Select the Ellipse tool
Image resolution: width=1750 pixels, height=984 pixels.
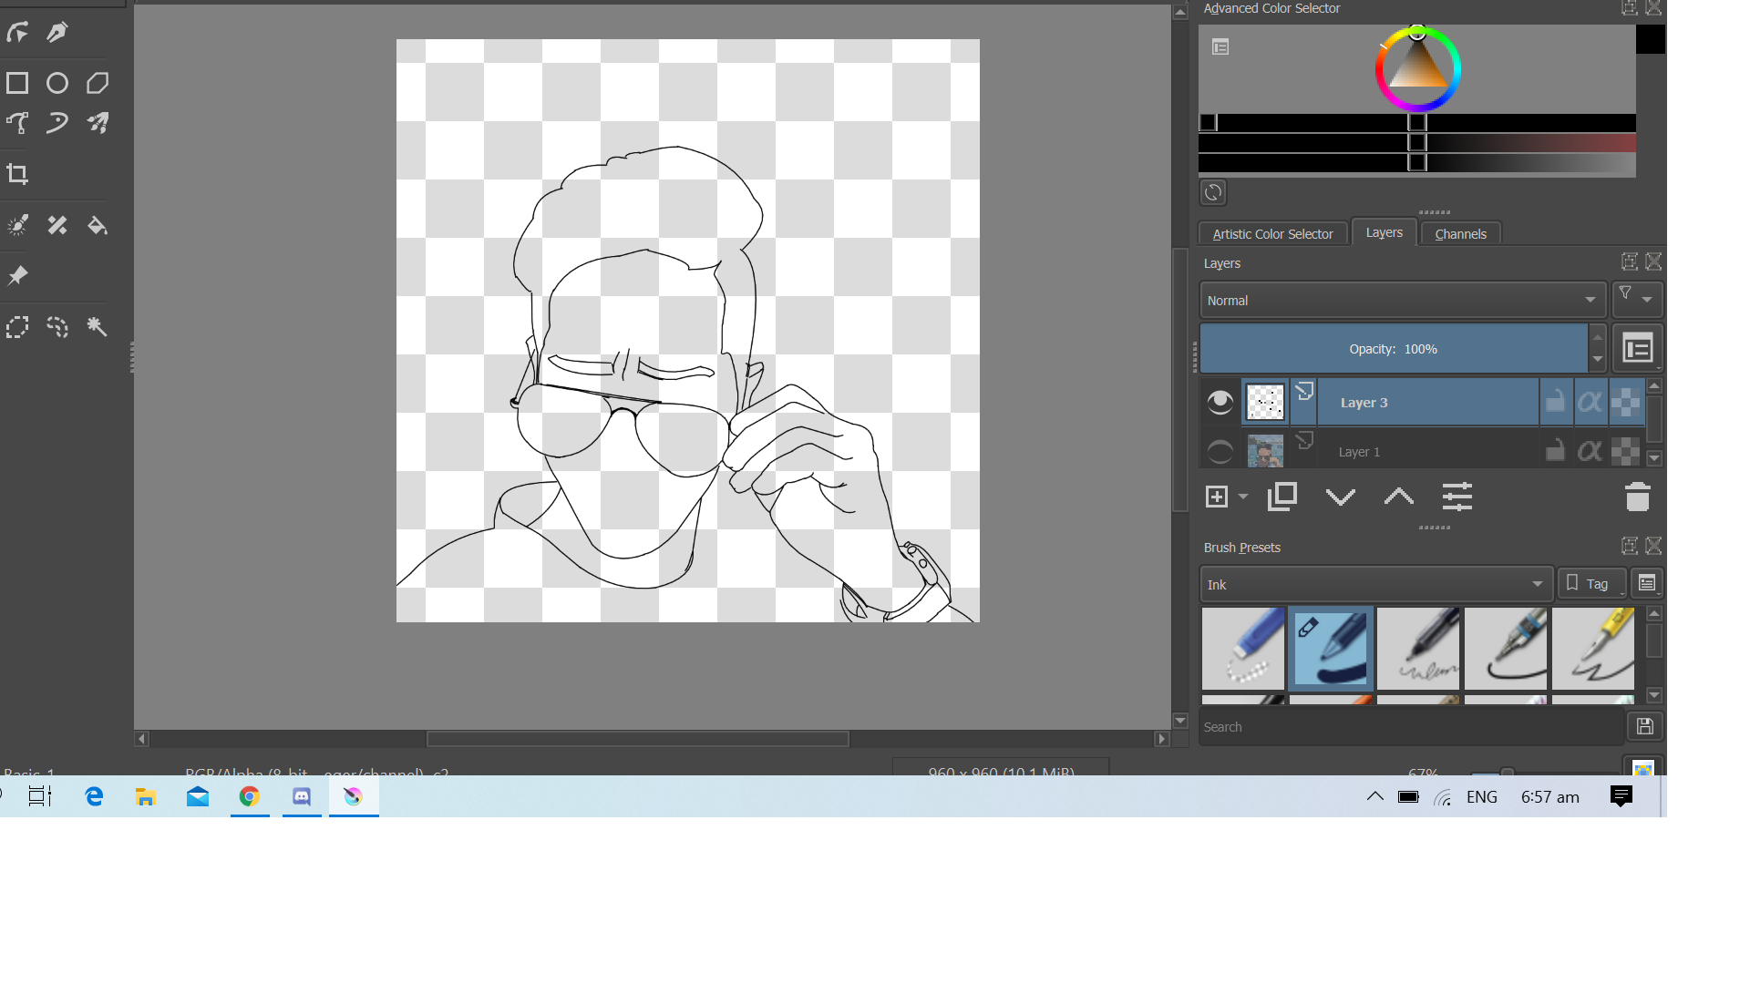pos(57,83)
